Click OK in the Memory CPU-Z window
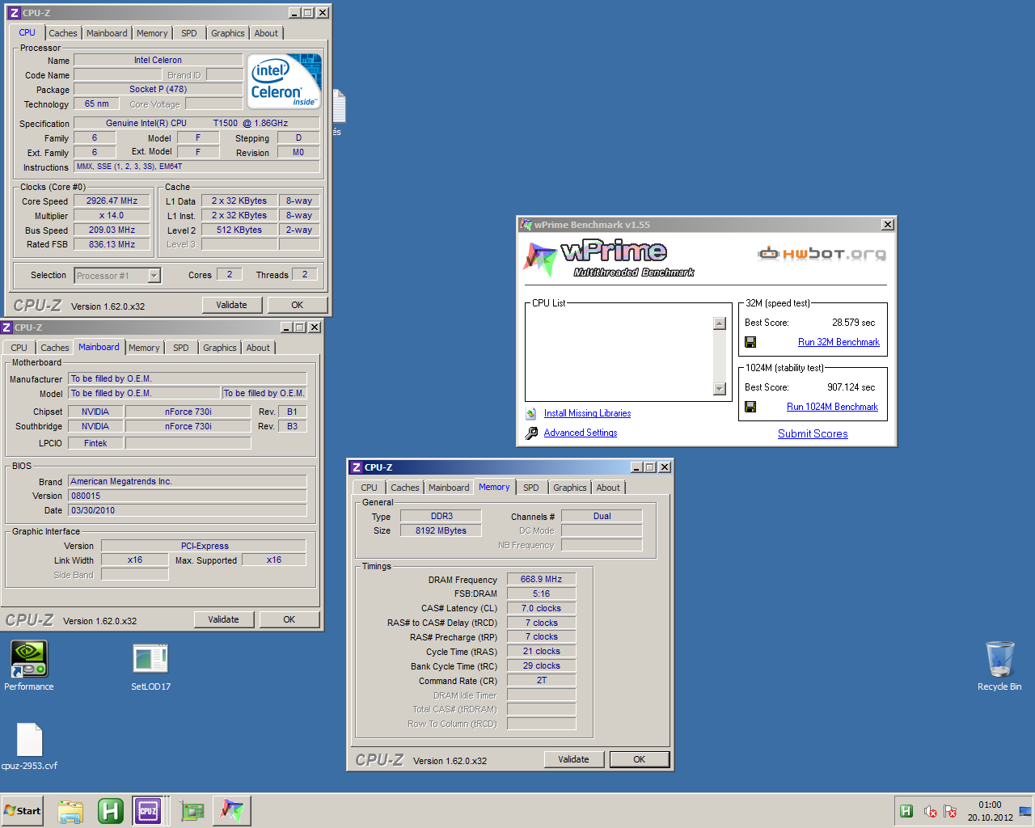 (639, 759)
